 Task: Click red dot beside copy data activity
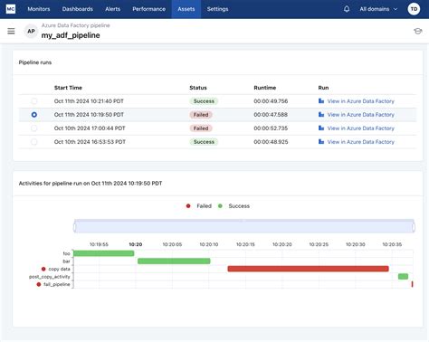[x=43, y=269]
